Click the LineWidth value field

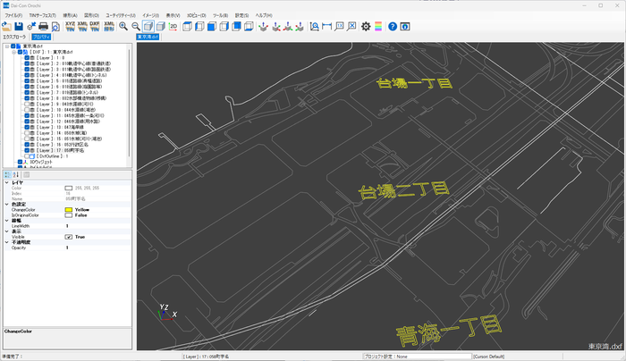[x=97, y=226]
